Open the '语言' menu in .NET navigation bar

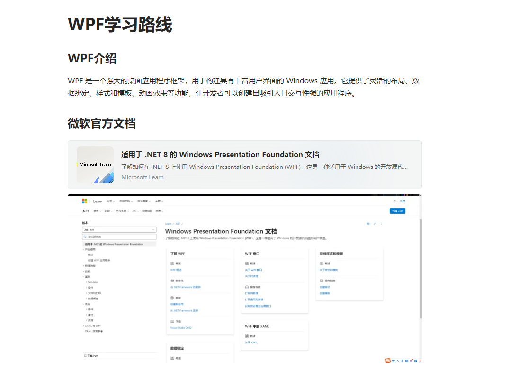pyautogui.click(x=97, y=211)
